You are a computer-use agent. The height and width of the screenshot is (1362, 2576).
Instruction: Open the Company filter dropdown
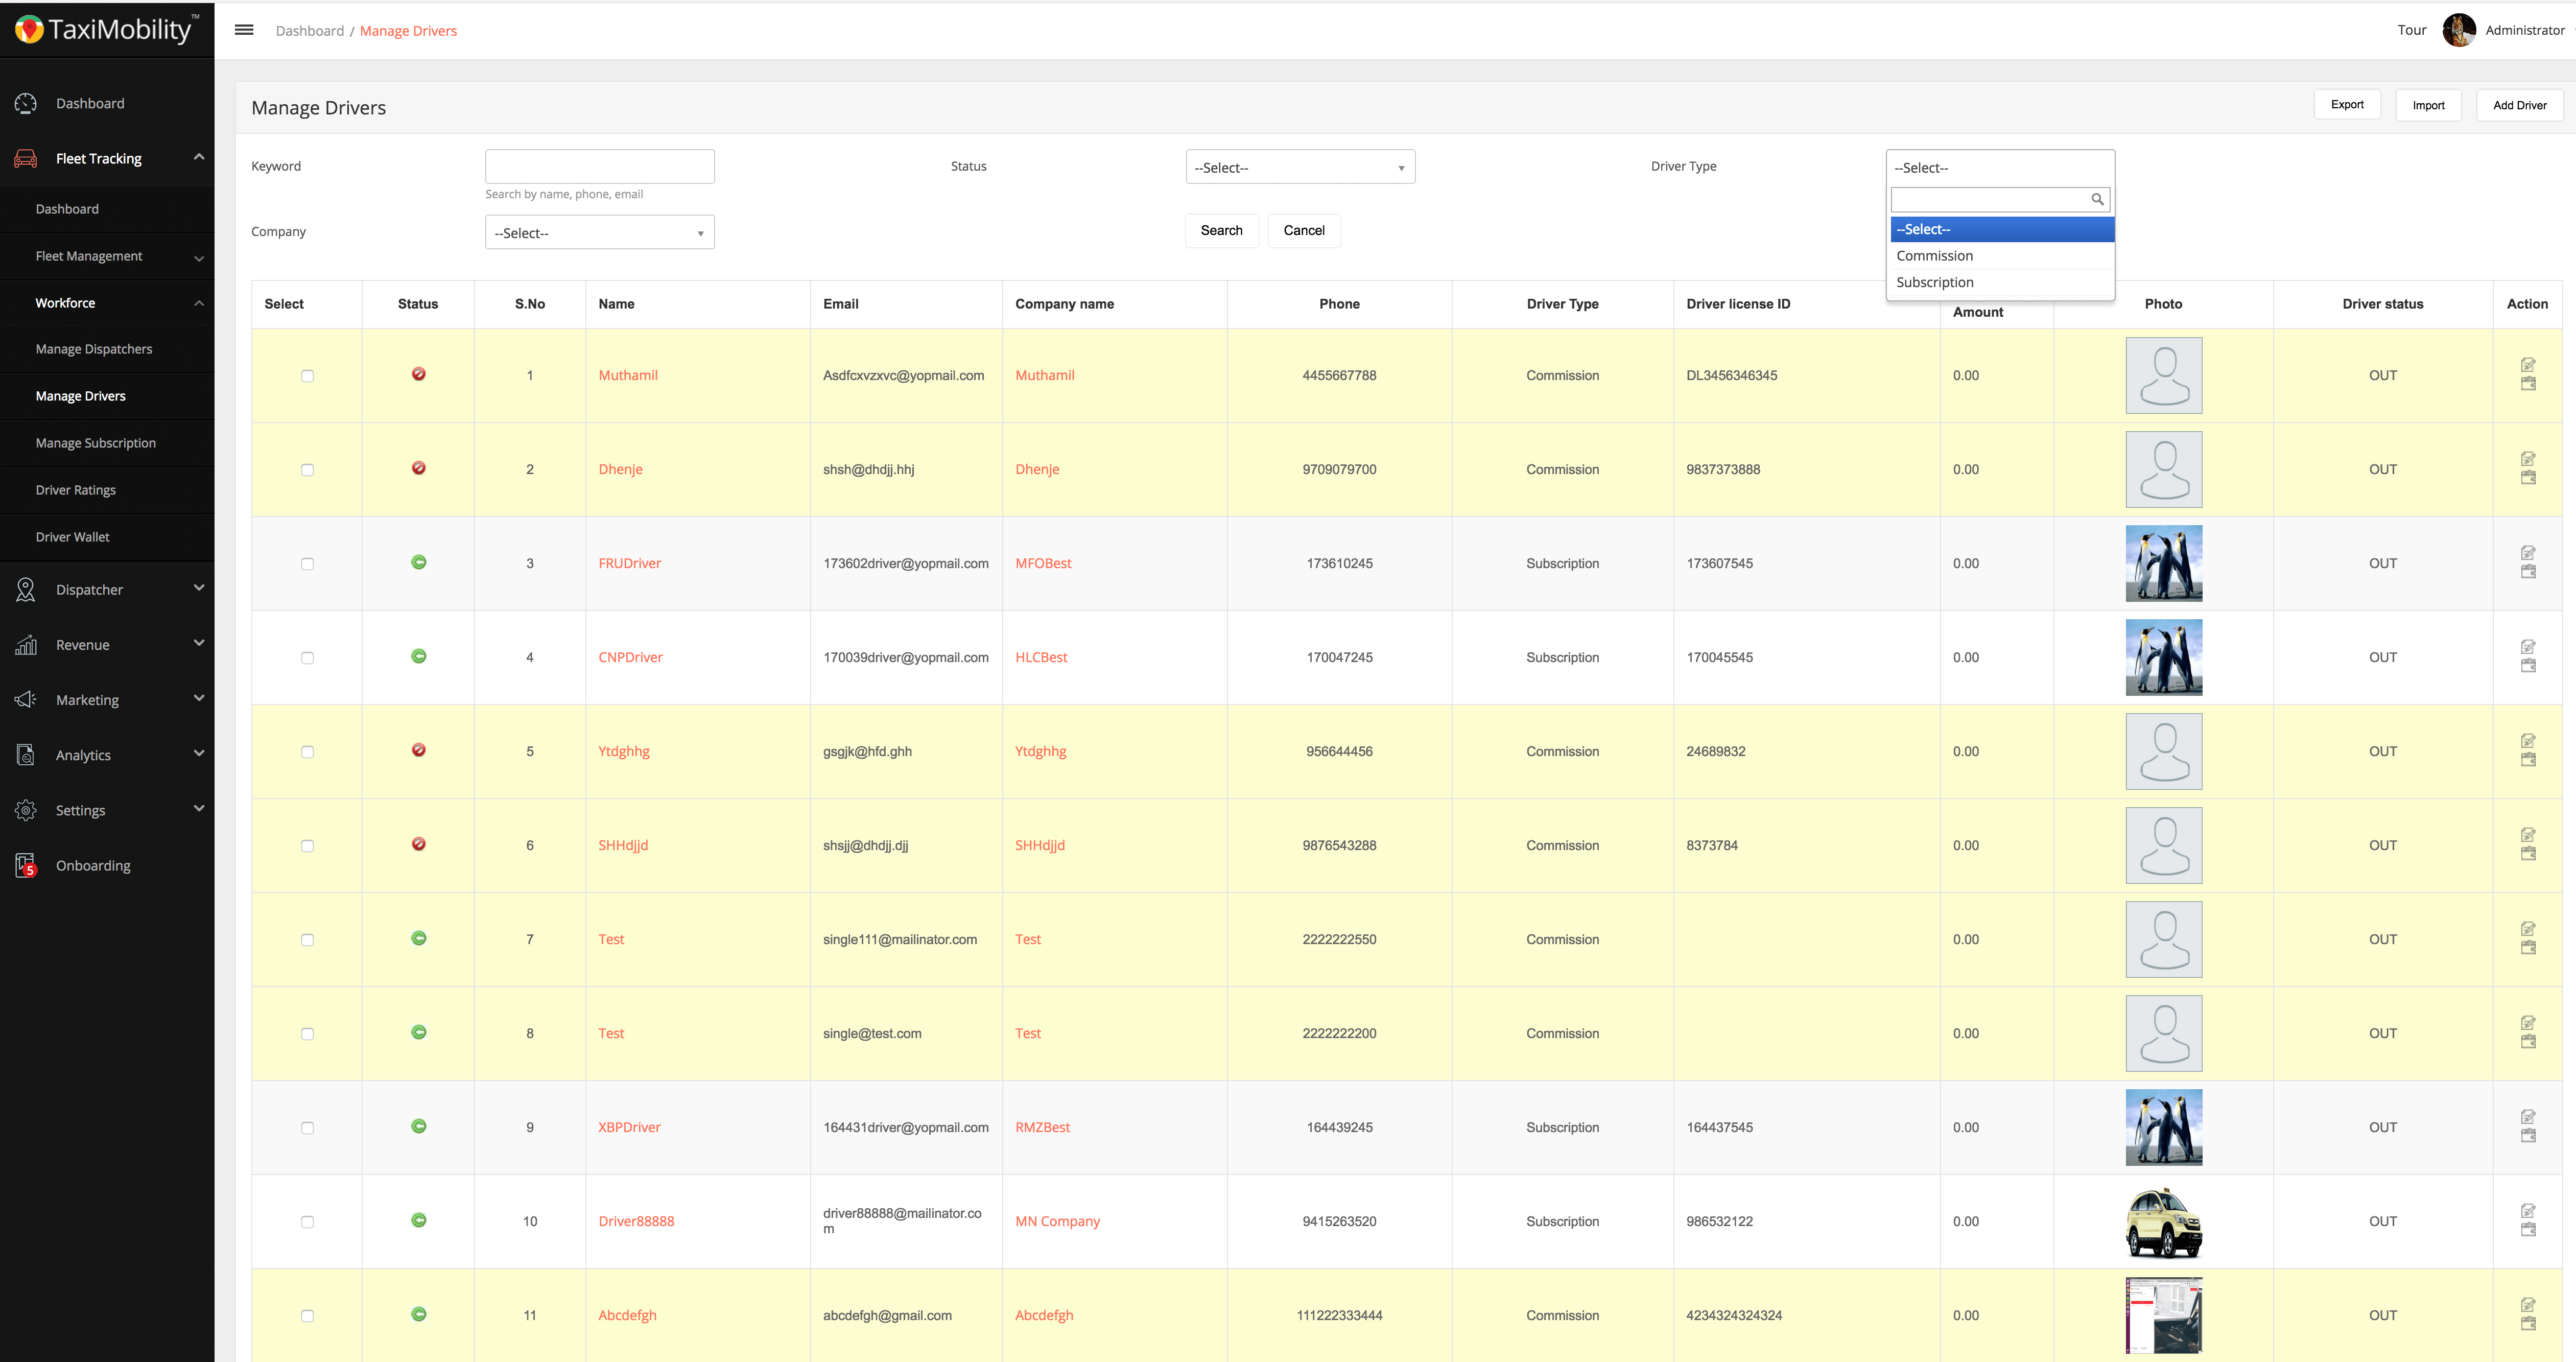(x=600, y=232)
